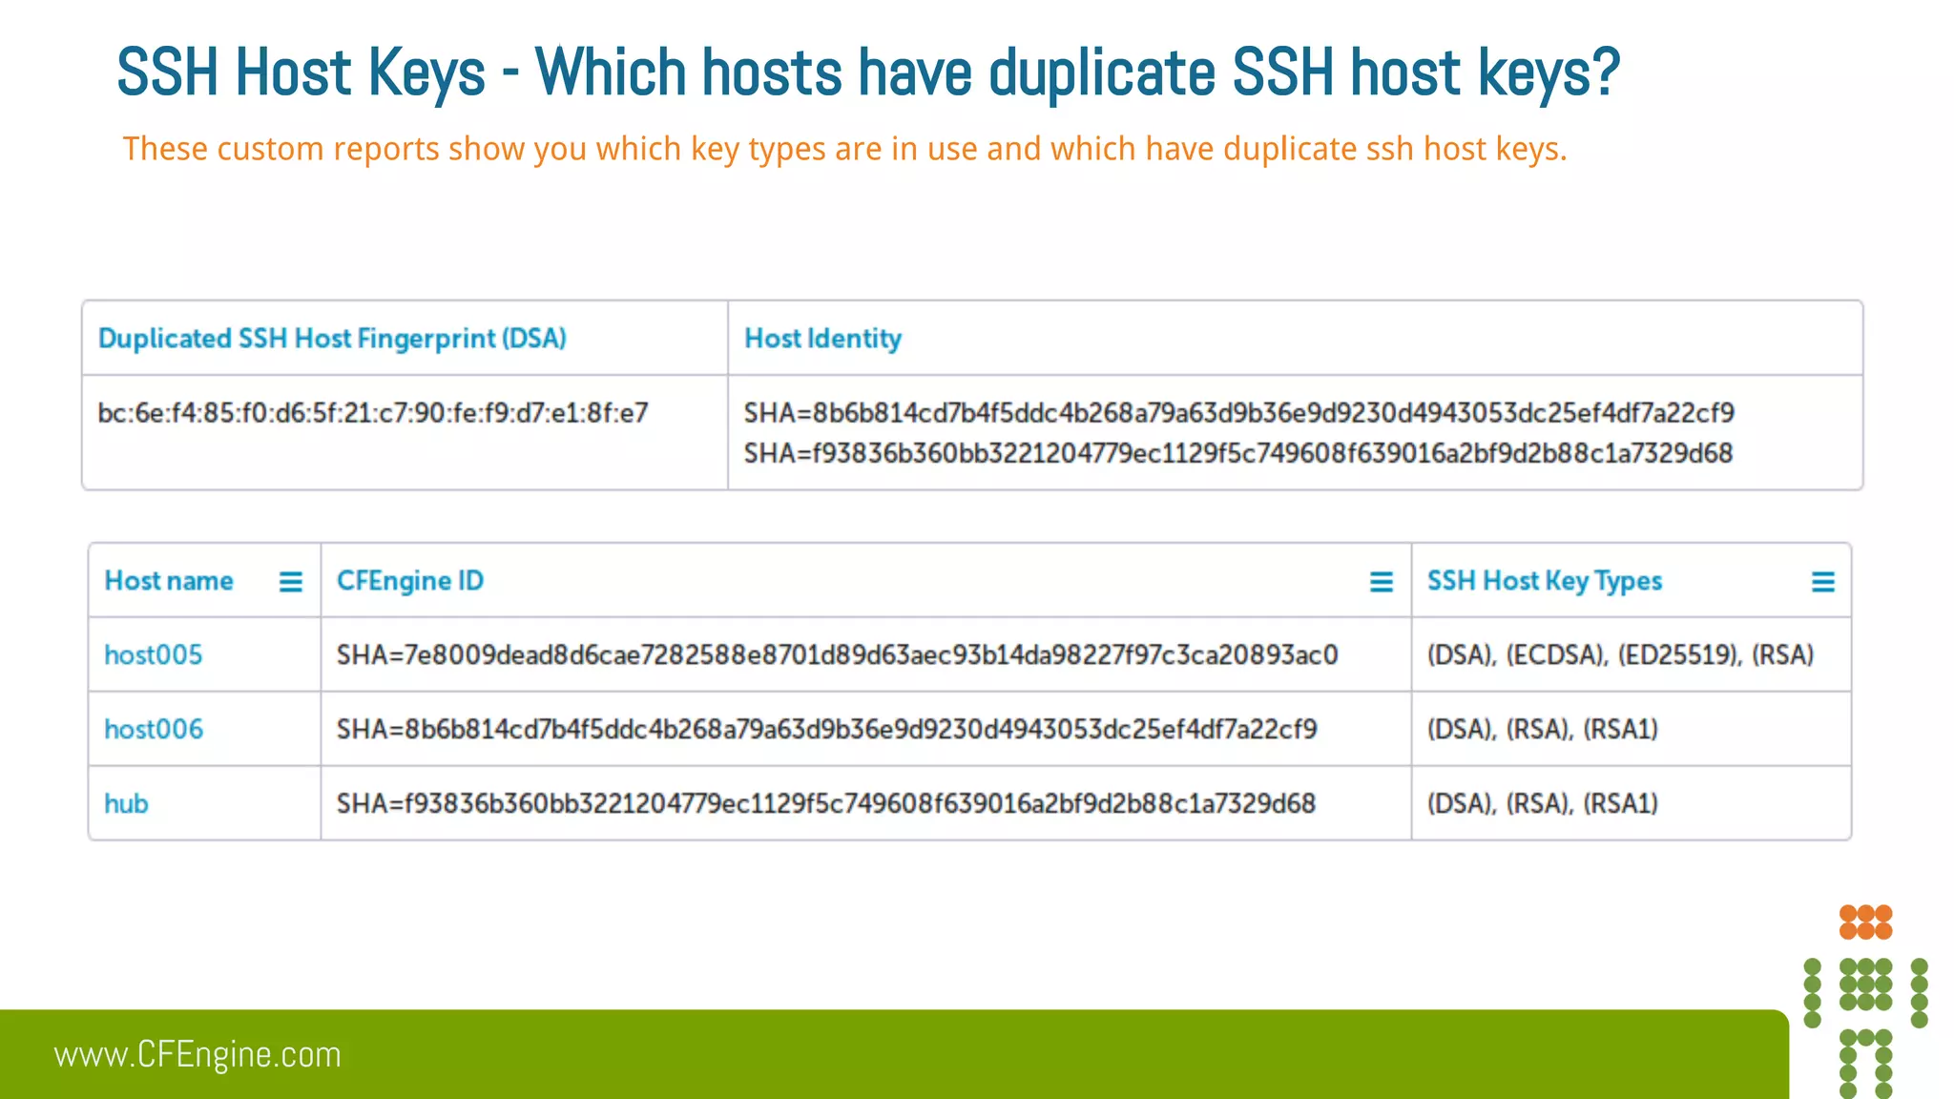This screenshot has height=1099, width=1954.
Task: Select the Duplicated SSH Host Fingerprint (DSA) header
Action: click(332, 339)
